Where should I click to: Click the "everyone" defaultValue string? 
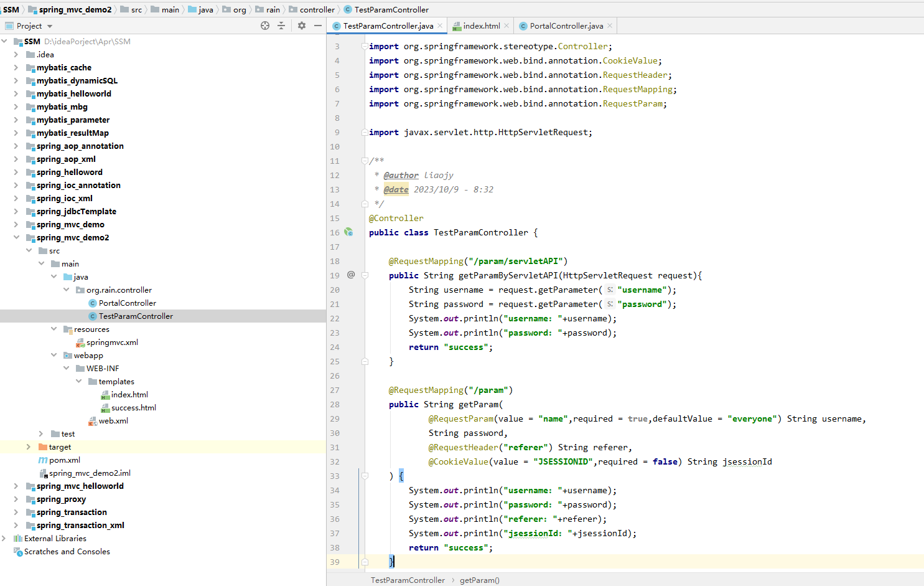(x=752, y=418)
